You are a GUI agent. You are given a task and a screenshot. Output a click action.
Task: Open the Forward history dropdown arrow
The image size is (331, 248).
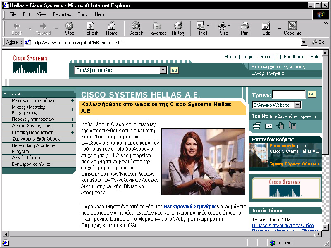56,29
